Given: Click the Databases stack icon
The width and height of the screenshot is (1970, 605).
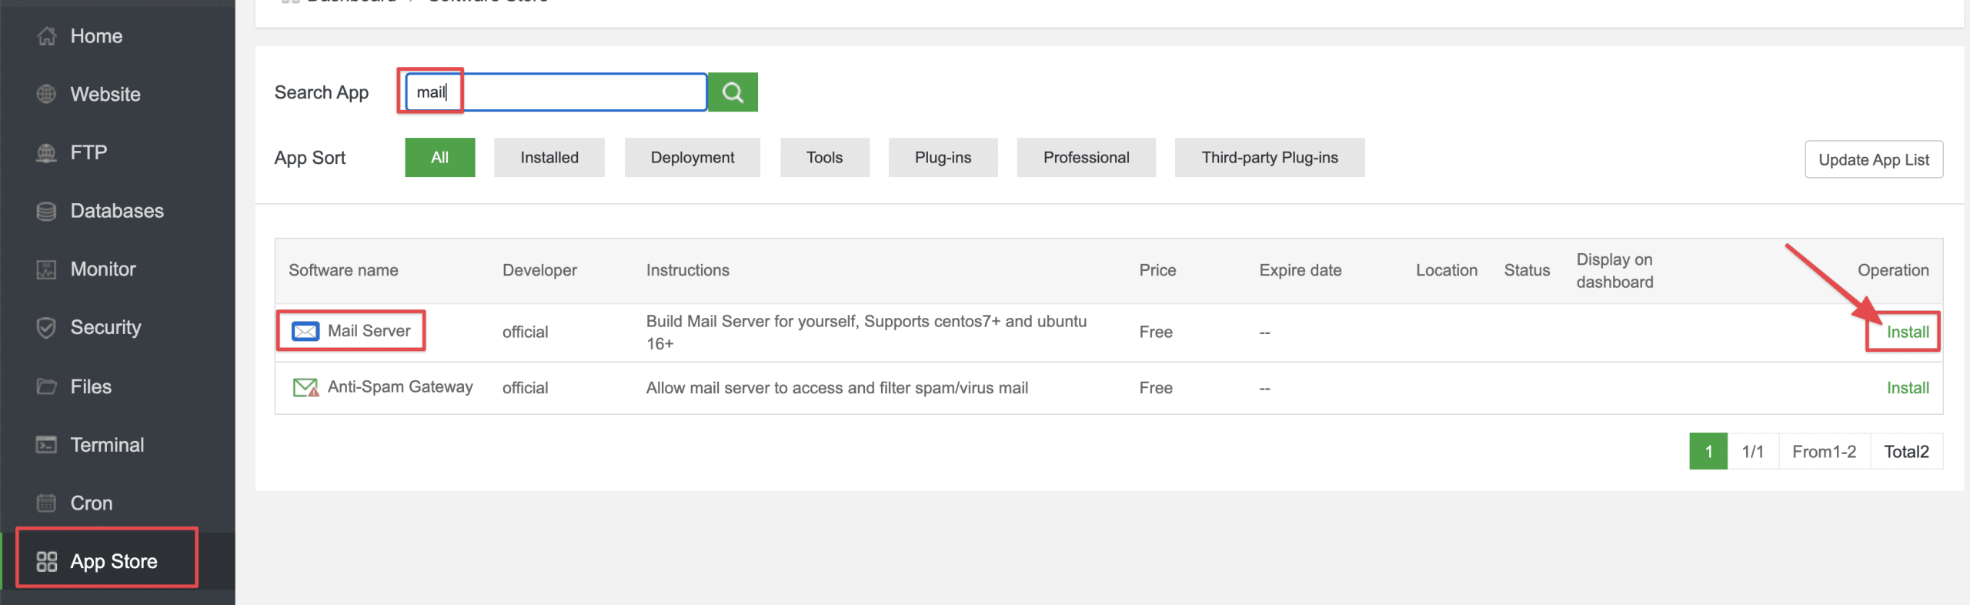Looking at the screenshot, I should point(46,211).
